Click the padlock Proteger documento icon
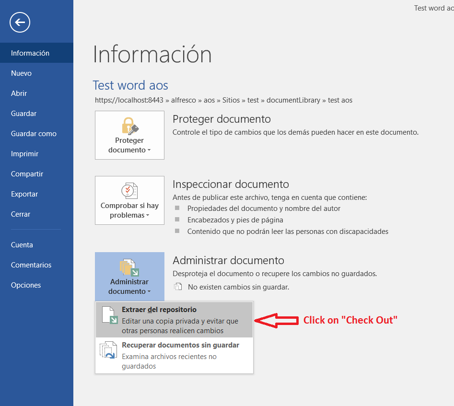 129,126
